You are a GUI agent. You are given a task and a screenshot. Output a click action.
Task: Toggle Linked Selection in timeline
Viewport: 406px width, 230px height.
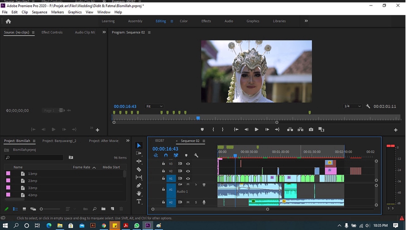point(176,155)
